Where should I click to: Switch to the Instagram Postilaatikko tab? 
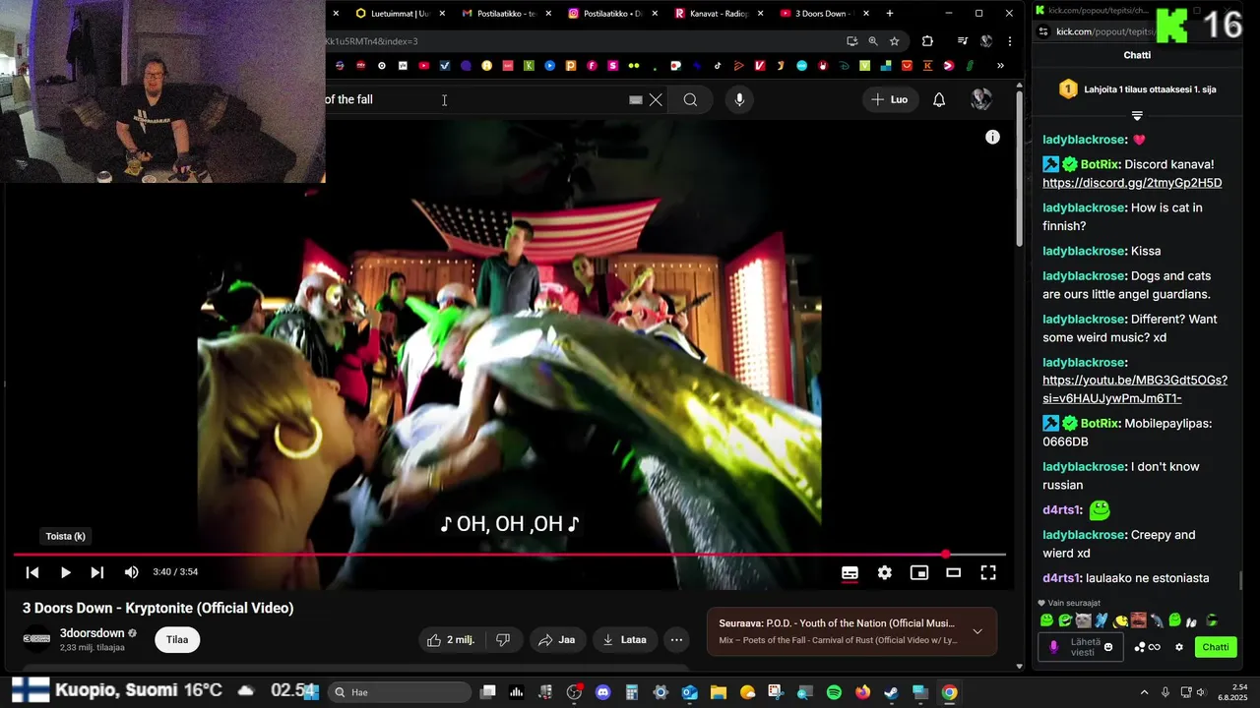[x=611, y=14]
